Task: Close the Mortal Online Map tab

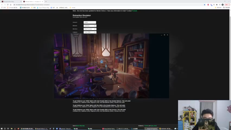Action: point(21,1)
